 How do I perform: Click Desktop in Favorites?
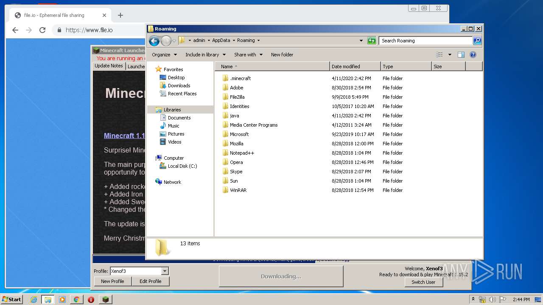pos(176,78)
